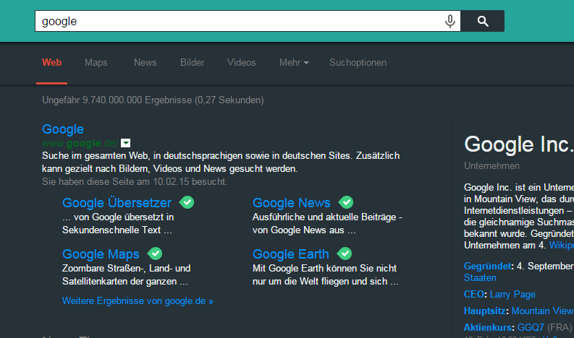
Task: Switch to the Maps tab
Action: click(x=96, y=63)
